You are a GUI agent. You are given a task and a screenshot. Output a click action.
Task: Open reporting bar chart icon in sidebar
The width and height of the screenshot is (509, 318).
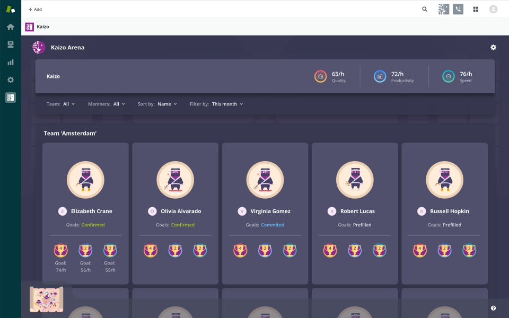click(x=11, y=62)
